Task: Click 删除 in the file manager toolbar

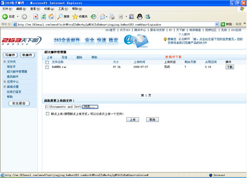Action: click(79, 57)
